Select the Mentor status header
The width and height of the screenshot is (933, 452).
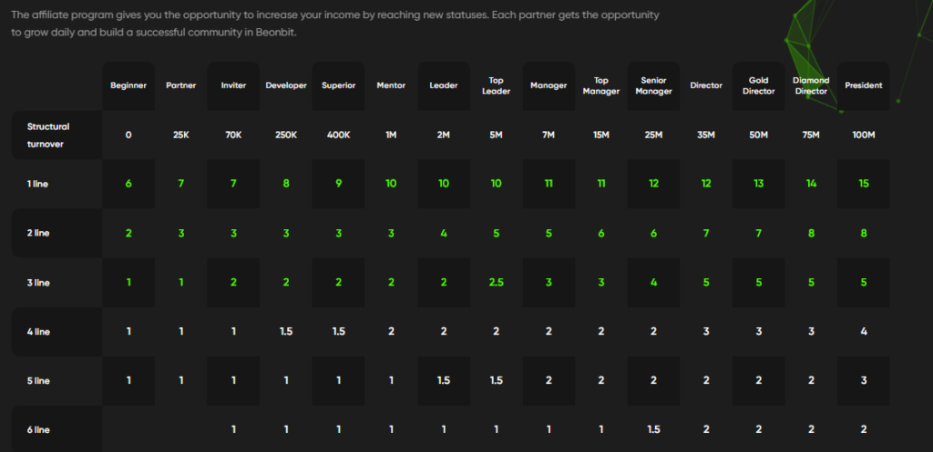tap(391, 85)
